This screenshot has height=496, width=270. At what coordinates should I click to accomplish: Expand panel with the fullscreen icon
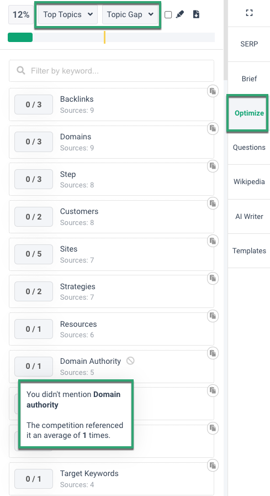pos(249,13)
